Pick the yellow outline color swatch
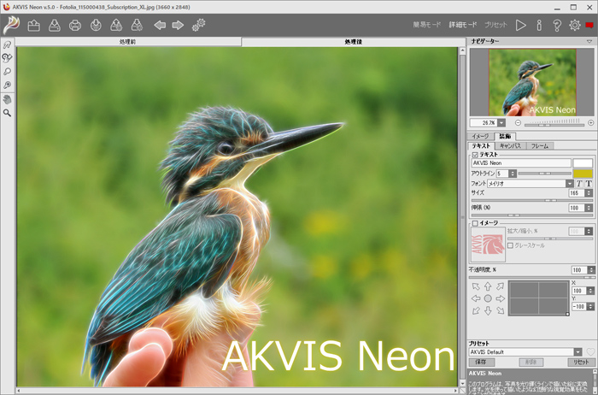 tap(583, 174)
